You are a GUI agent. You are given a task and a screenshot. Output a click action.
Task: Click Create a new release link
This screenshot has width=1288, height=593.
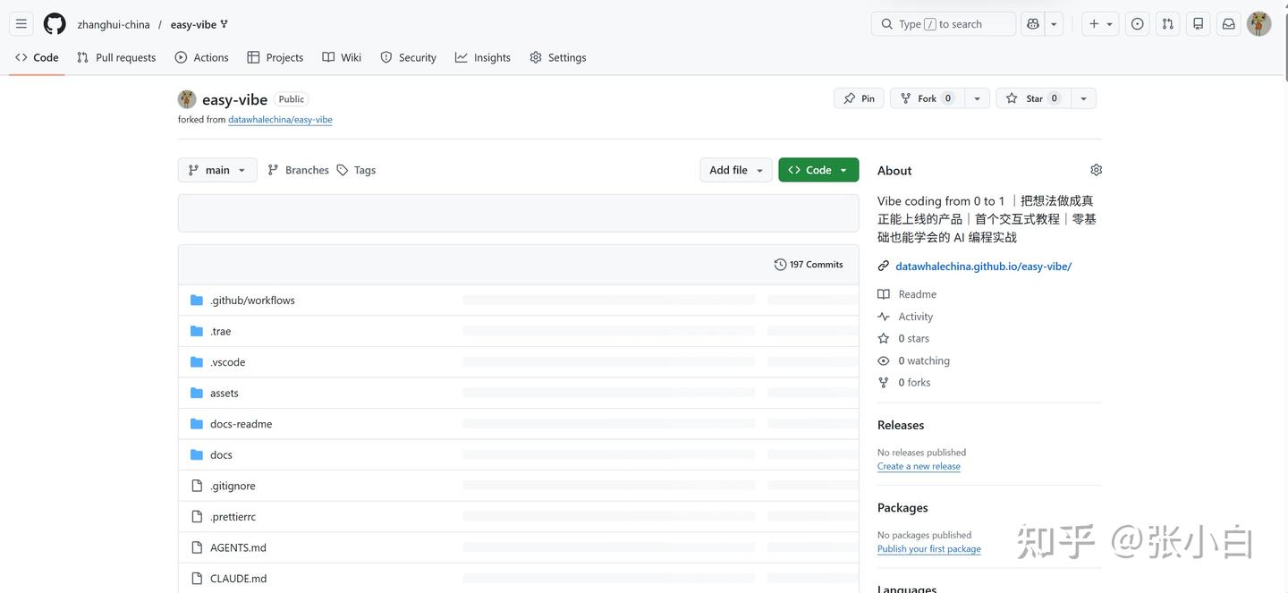click(919, 466)
